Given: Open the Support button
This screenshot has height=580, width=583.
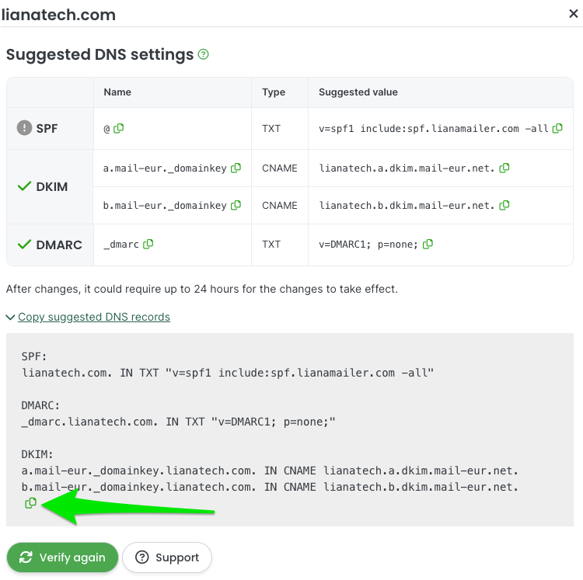Looking at the screenshot, I should [x=167, y=557].
